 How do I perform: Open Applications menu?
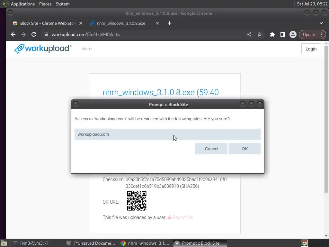tap(23, 4)
